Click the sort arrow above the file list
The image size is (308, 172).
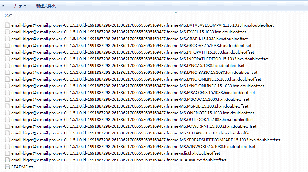pos(176,12)
